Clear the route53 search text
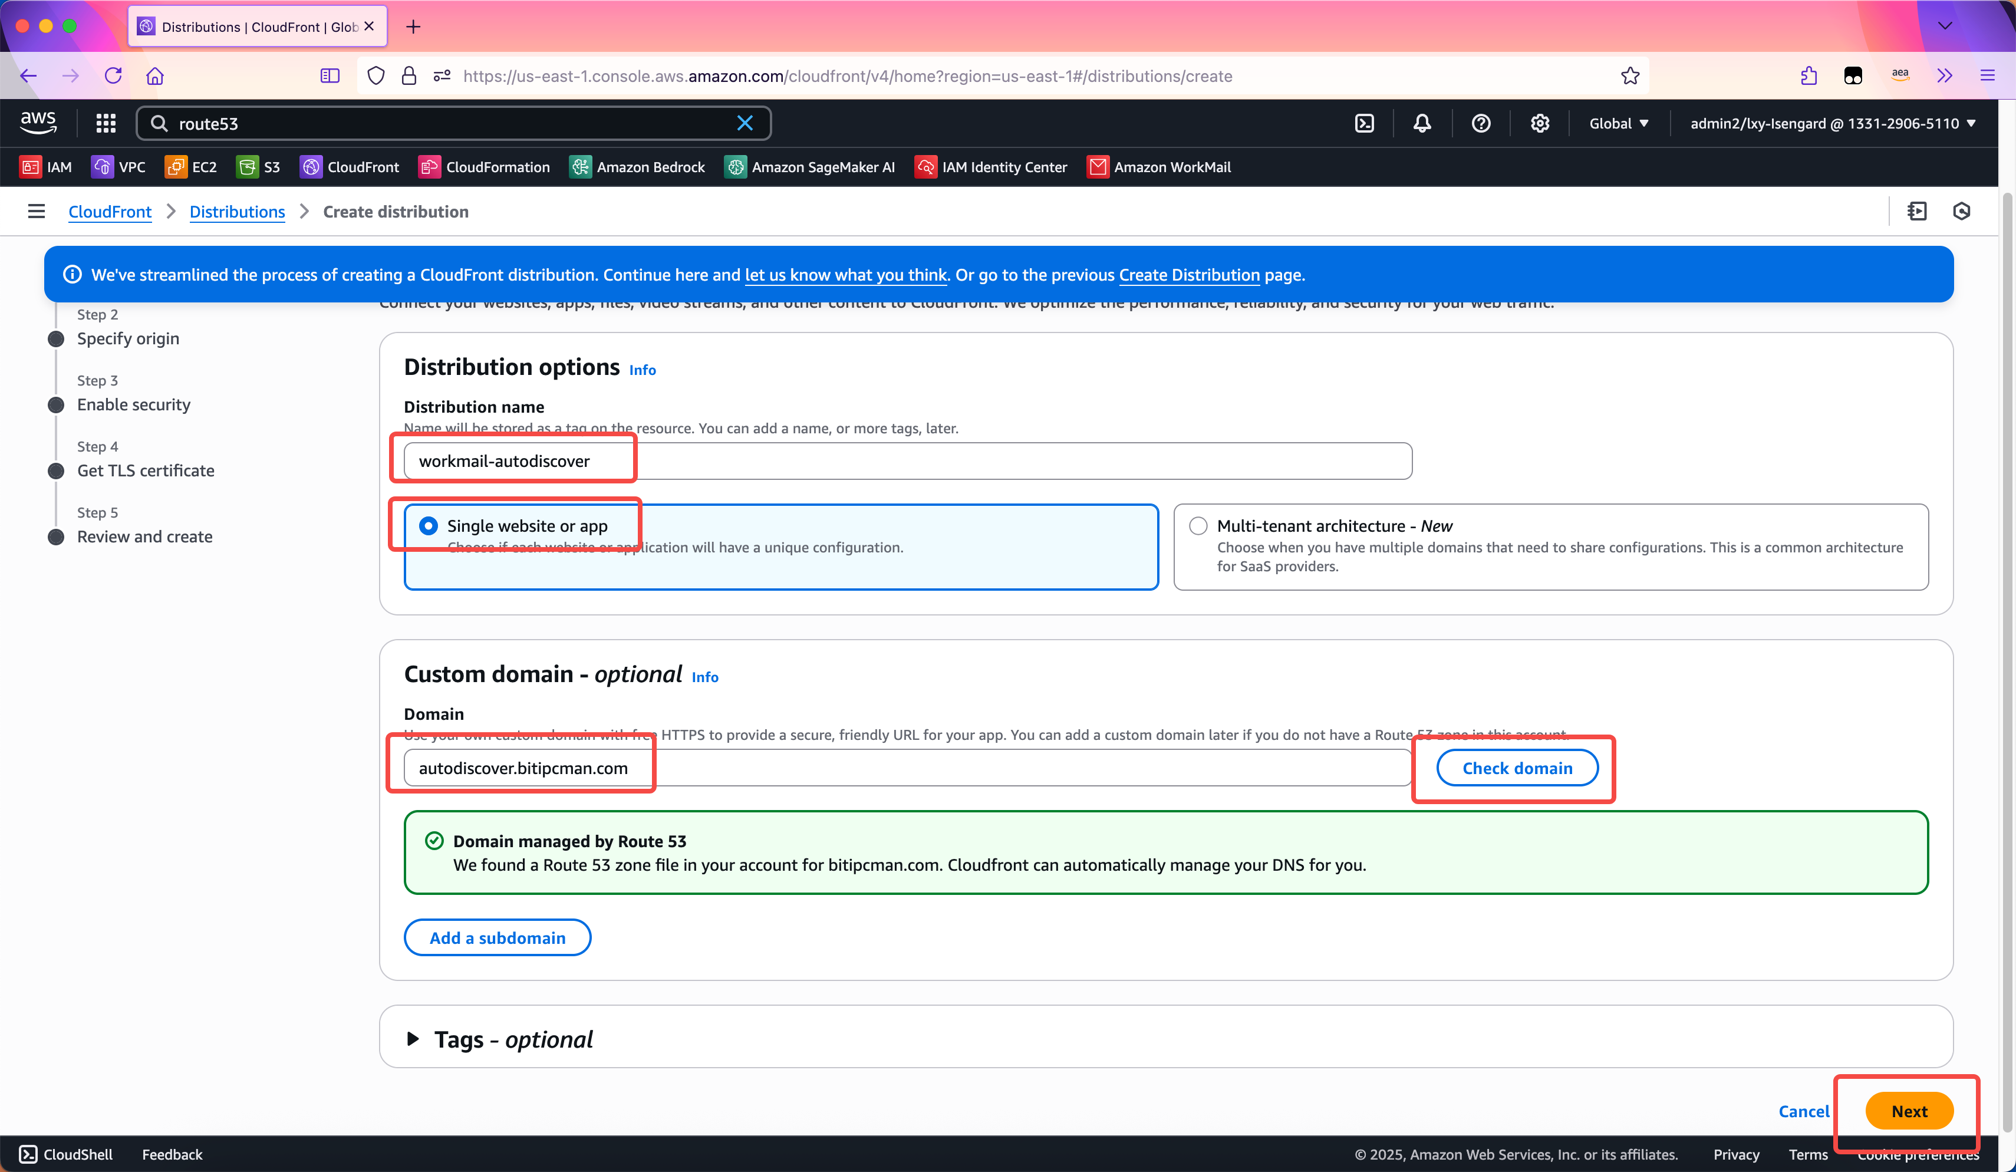This screenshot has height=1172, width=2016. (745, 123)
